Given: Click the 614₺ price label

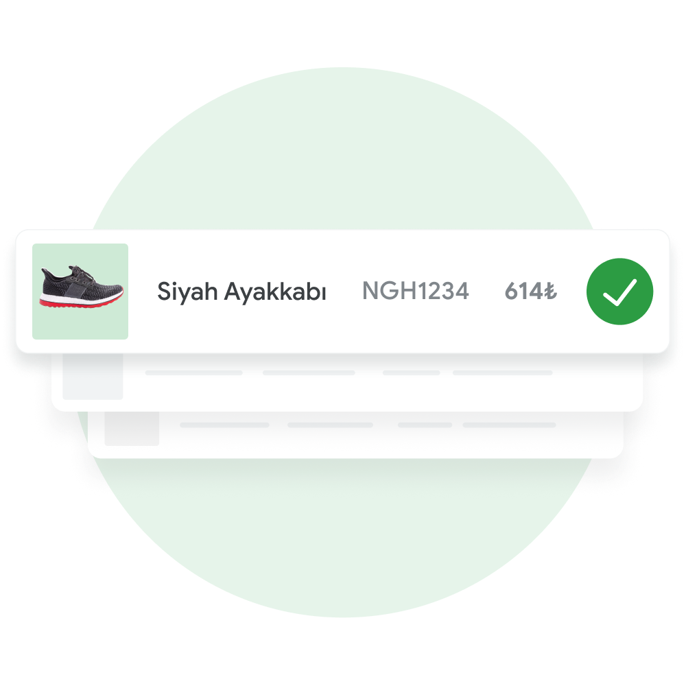Looking at the screenshot, I should [531, 292].
